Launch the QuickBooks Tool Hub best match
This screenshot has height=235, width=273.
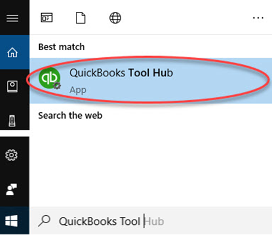click(151, 81)
